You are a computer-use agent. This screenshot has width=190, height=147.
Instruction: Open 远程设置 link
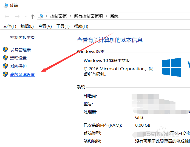[18, 58]
